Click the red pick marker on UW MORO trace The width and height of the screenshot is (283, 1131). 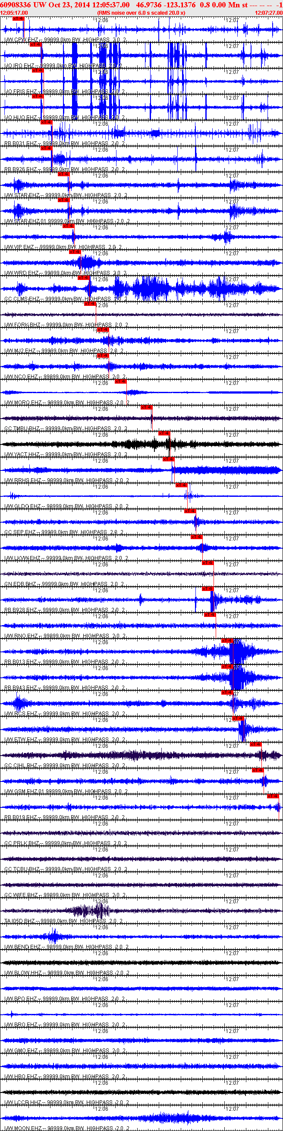coord(120,381)
